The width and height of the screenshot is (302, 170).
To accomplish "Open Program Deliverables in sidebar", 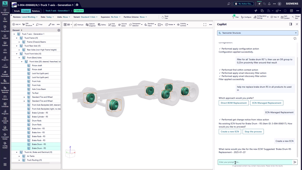I will click(5, 73).
